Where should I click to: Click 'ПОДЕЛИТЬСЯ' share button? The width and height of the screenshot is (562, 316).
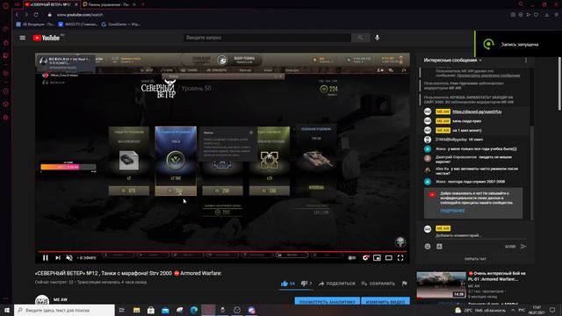coord(337,284)
